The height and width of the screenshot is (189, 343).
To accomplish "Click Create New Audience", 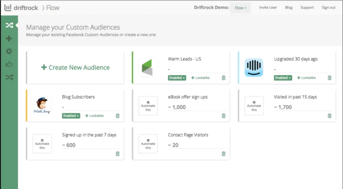I will tap(75, 67).
